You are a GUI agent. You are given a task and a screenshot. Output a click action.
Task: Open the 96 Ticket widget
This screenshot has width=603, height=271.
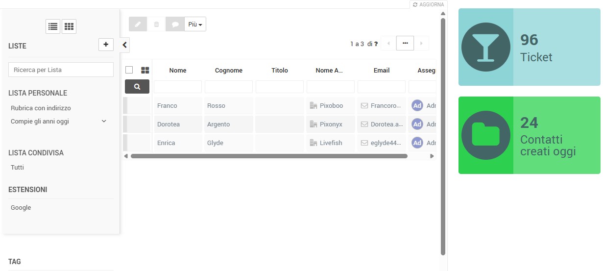(x=529, y=47)
